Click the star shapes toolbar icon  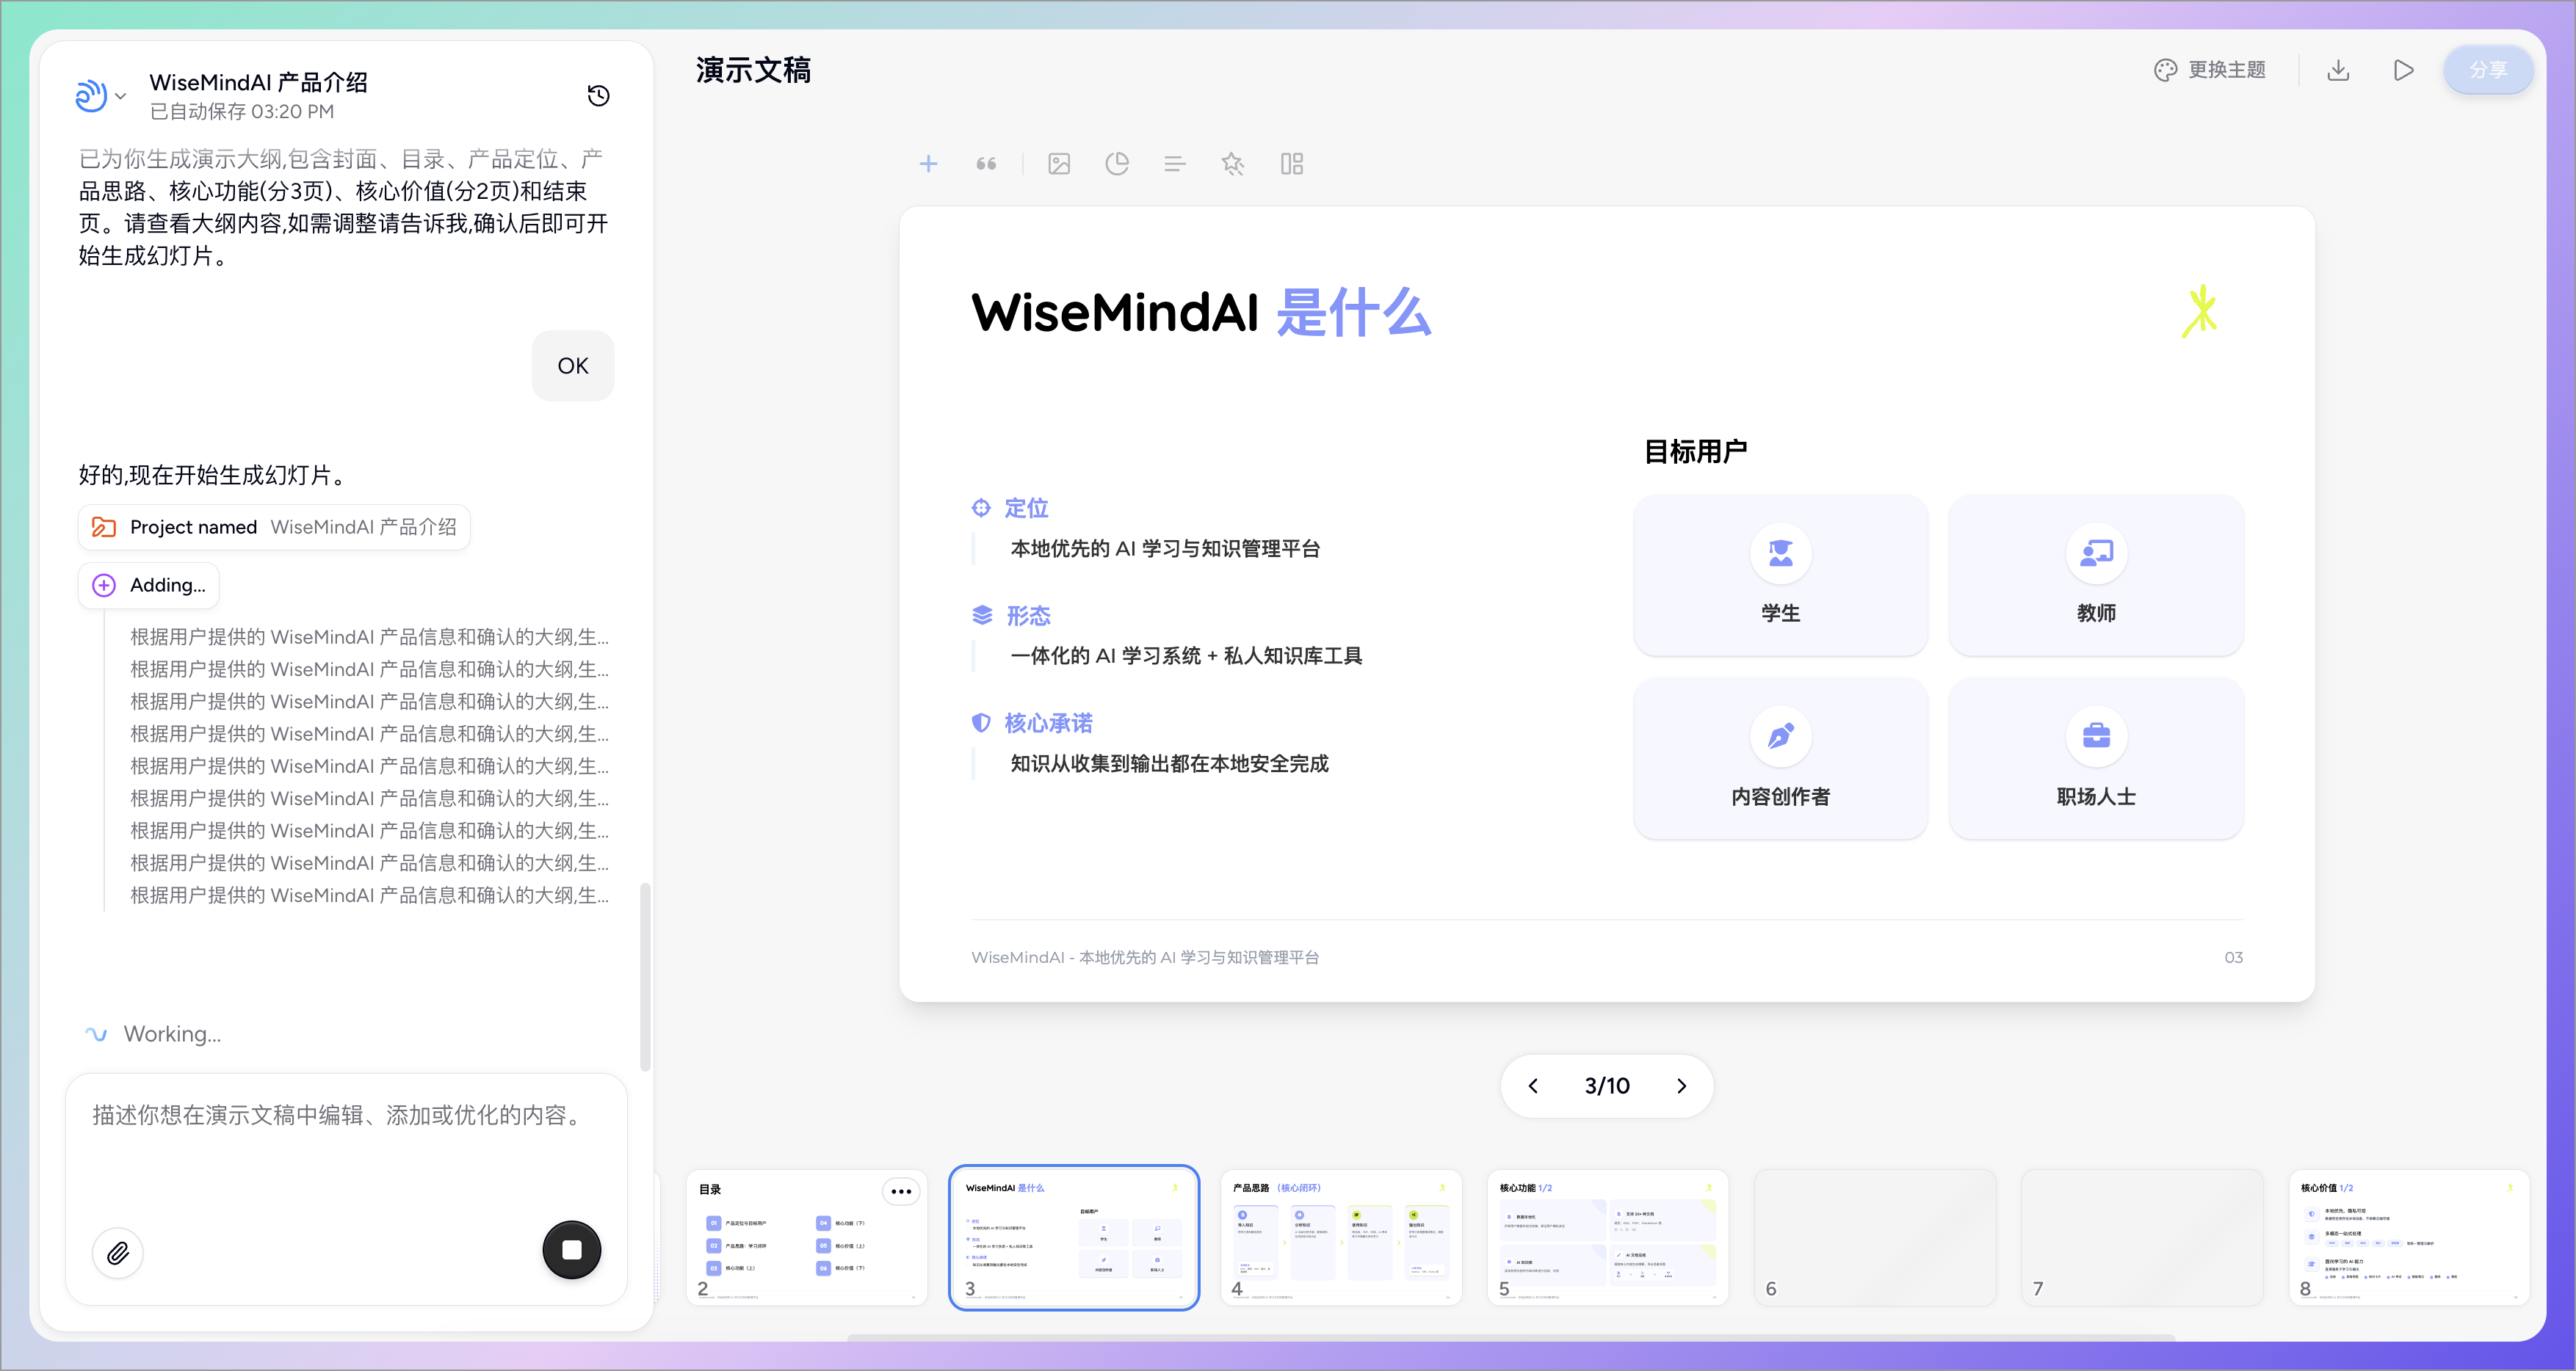click(x=1233, y=164)
